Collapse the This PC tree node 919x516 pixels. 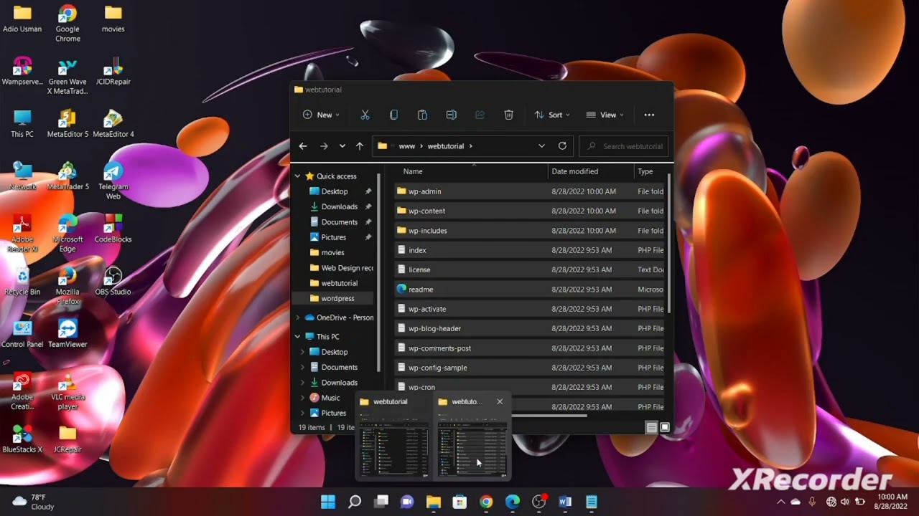coord(297,337)
